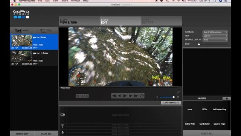The image size is (241, 136).
Task: Enter fullscreen preview with arrows icon
Action: (x=178, y=92)
